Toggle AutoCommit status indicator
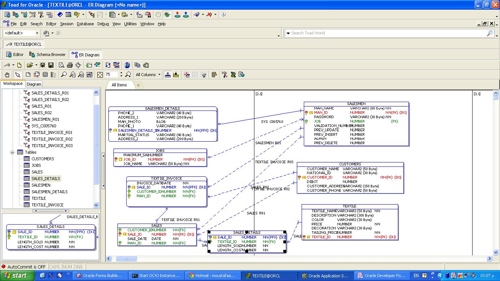This screenshot has width=500, height=281. [23, 267]
